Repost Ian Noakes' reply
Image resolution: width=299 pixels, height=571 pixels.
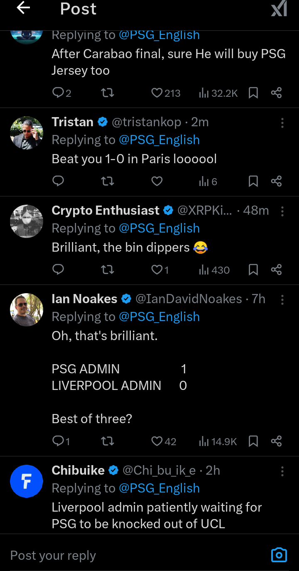108,441
